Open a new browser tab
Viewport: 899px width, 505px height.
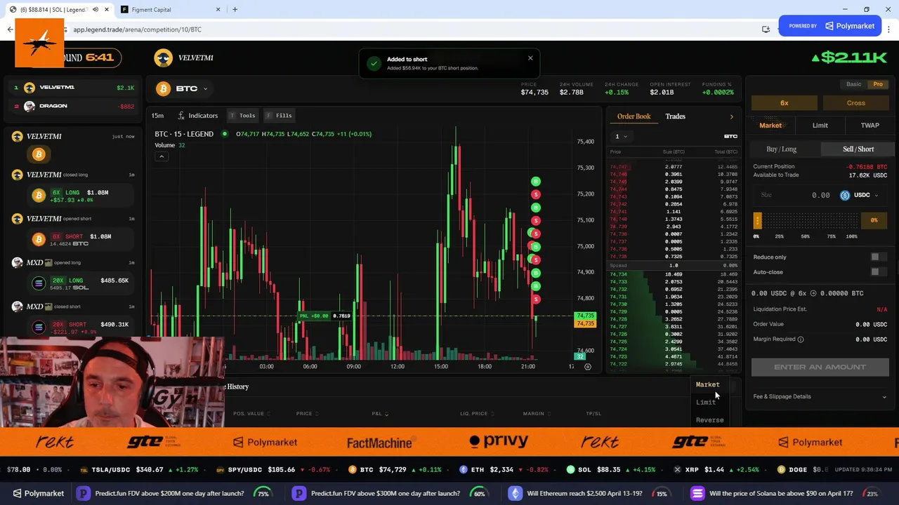pyautogui.click(x=235, y=9)
